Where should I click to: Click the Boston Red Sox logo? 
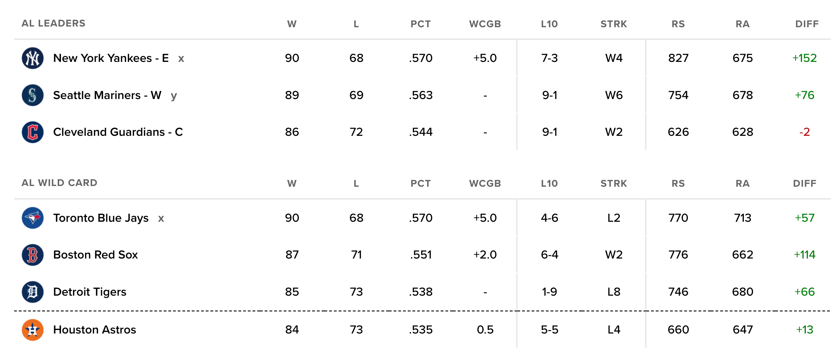coord(33,255)
